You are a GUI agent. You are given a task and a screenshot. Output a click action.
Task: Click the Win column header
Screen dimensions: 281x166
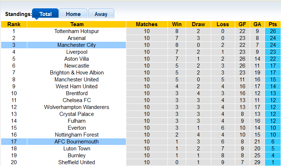pos(177,24)
